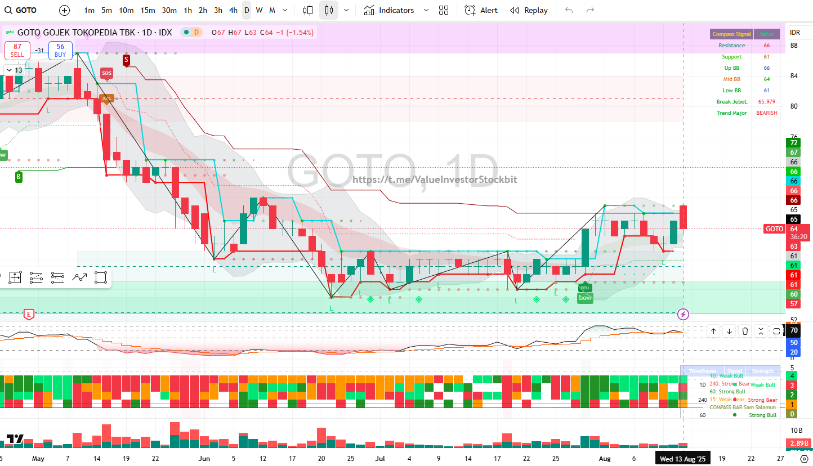Open the Indicators dialog
Viewport: 813px width, 466px height.
(x=389, y=10)
